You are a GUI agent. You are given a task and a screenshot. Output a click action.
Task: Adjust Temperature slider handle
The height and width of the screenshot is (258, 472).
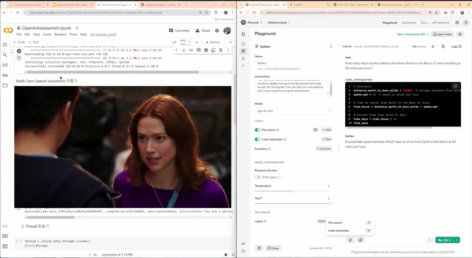293,191
